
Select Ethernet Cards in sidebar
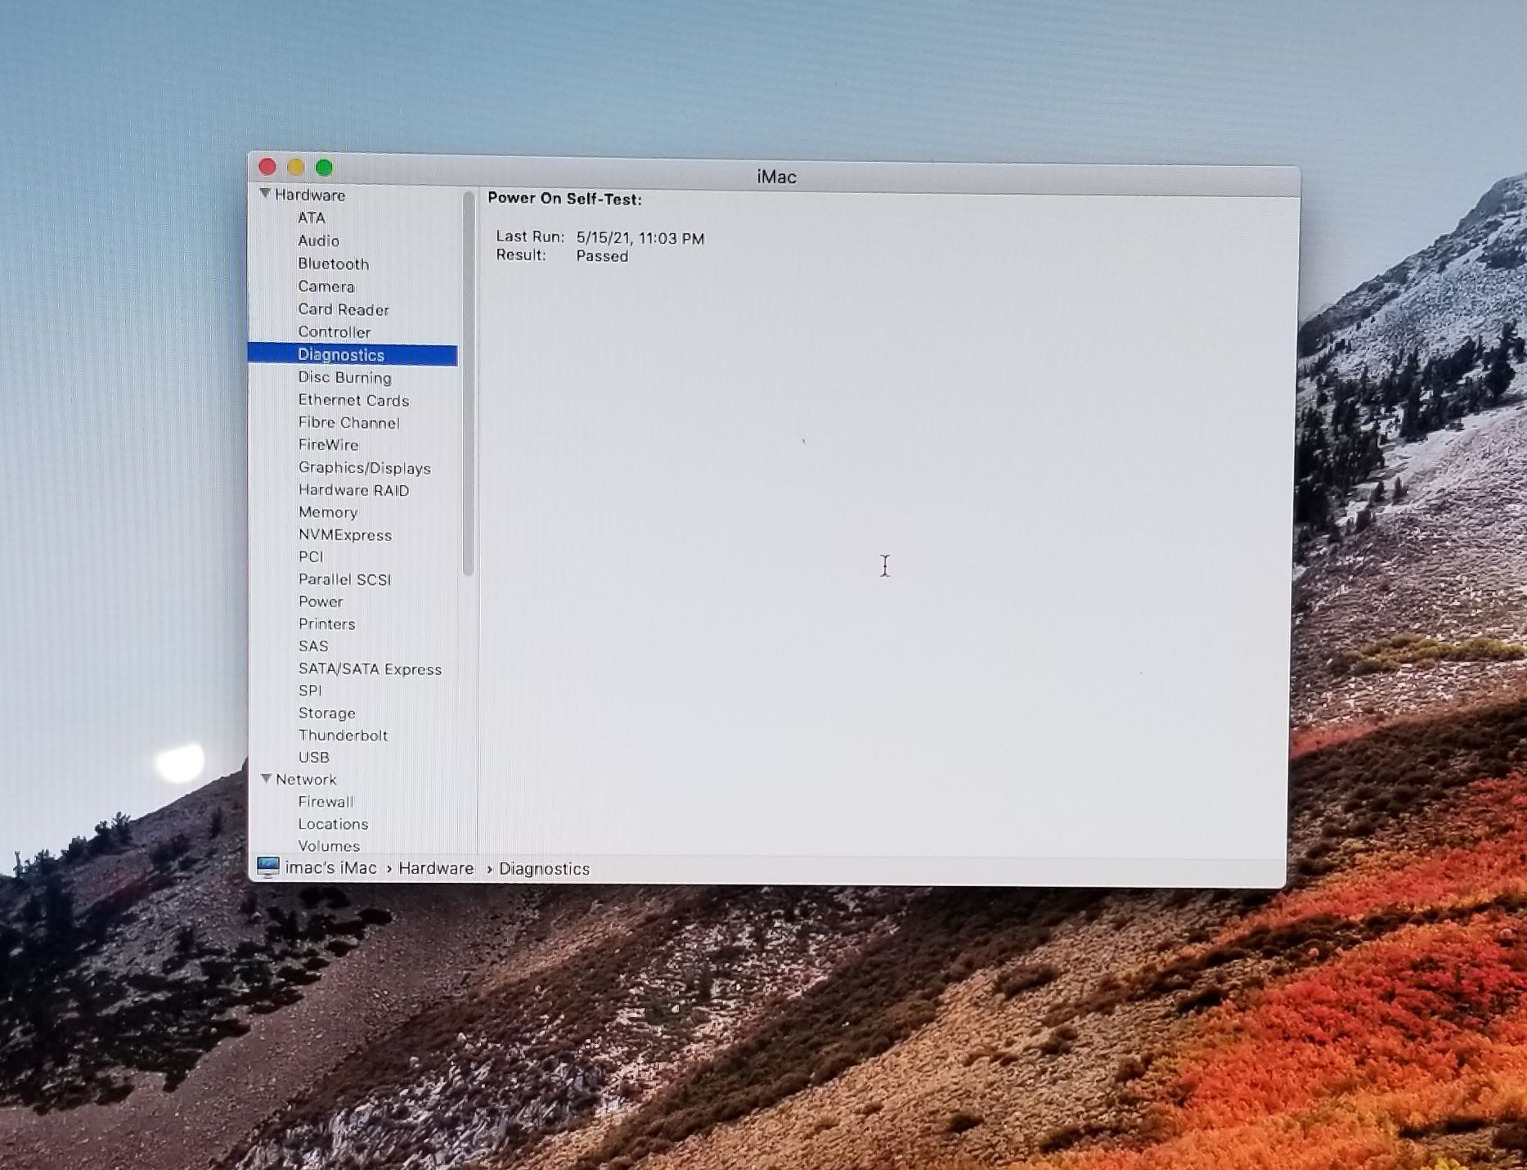pos(353,400)
